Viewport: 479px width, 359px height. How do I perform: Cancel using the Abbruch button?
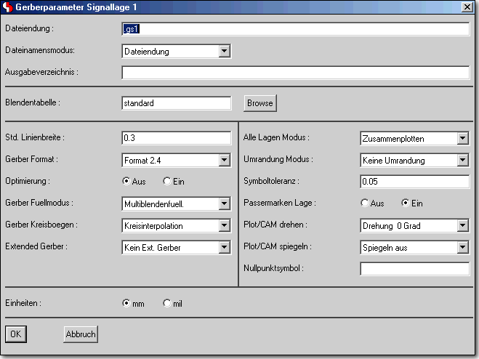[80, 334]
